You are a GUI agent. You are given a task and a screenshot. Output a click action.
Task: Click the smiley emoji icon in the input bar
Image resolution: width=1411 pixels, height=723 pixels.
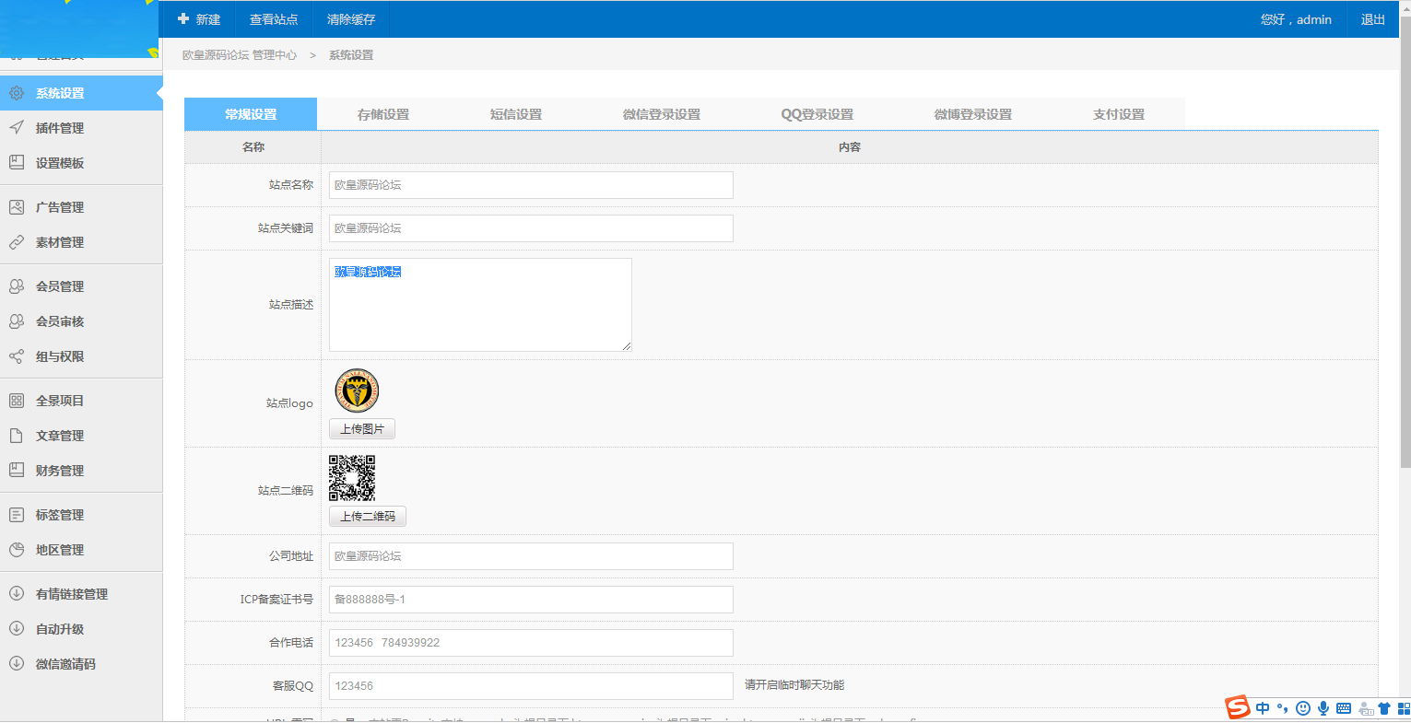1303,708
